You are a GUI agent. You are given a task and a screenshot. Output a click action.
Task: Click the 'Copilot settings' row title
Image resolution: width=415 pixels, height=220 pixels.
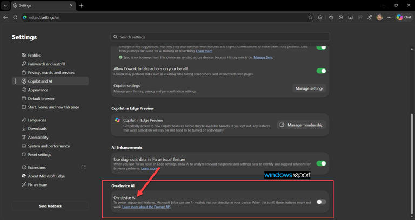click(127, 86)
